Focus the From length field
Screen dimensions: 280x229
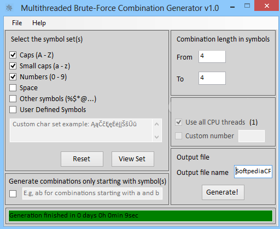tap(212, 57)
